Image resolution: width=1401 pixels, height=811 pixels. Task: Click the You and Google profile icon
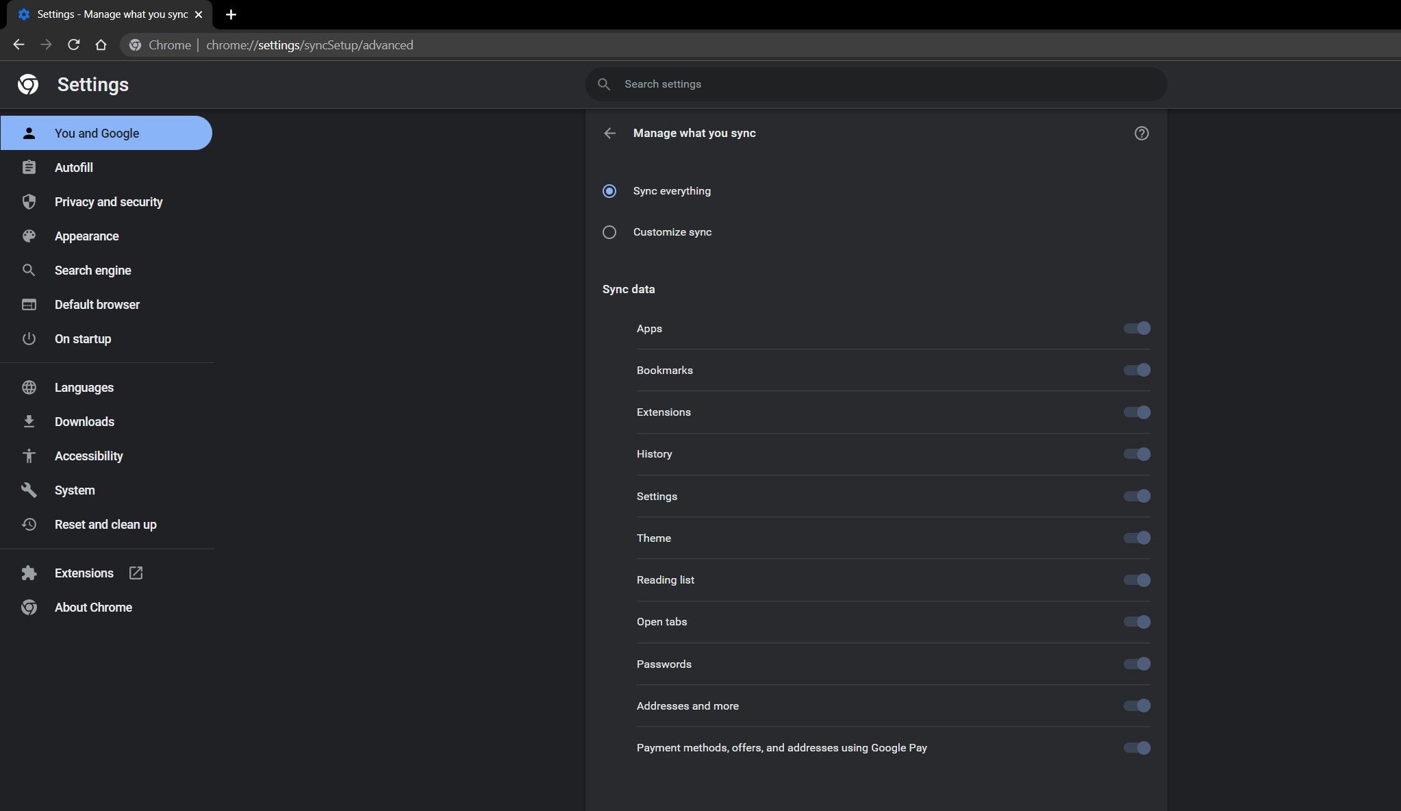tap(29, 134)
